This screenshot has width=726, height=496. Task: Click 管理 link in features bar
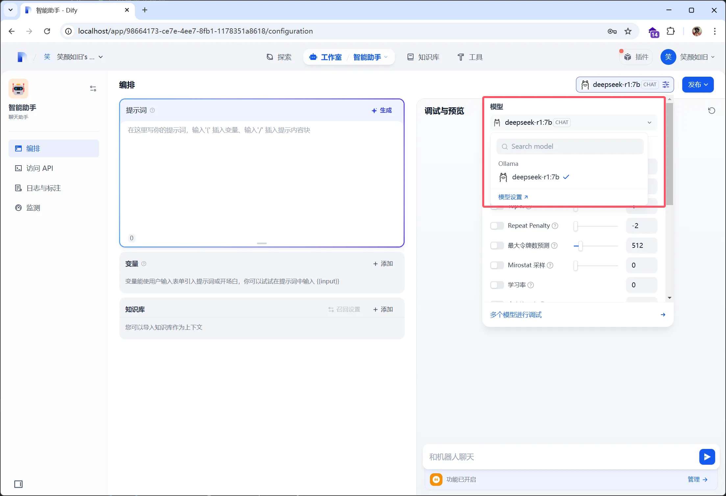[698, 480]
